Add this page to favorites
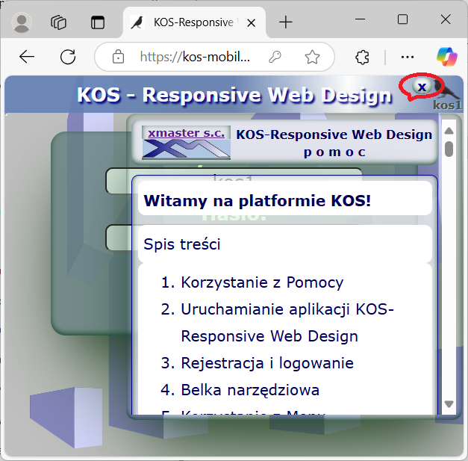The width and height of the screenshot is (468, 461). (312, 58)
